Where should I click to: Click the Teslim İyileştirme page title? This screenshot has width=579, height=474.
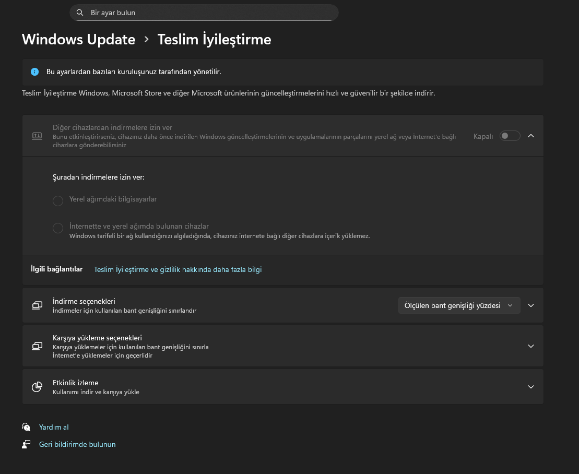[x=214, y=40]
